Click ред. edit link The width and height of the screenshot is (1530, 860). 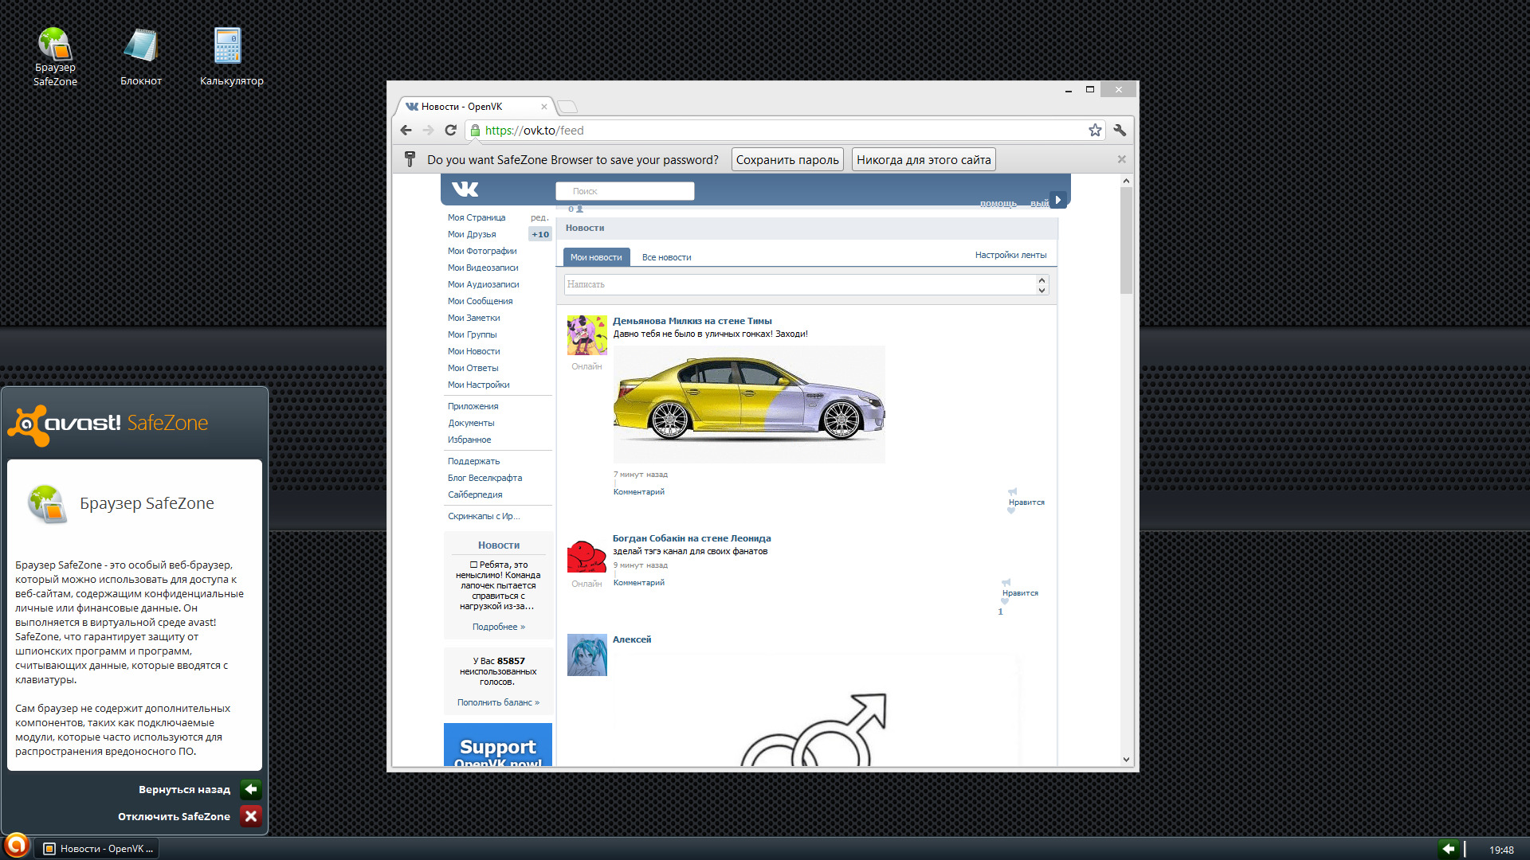pyautogui.click(x=539, y=217)
